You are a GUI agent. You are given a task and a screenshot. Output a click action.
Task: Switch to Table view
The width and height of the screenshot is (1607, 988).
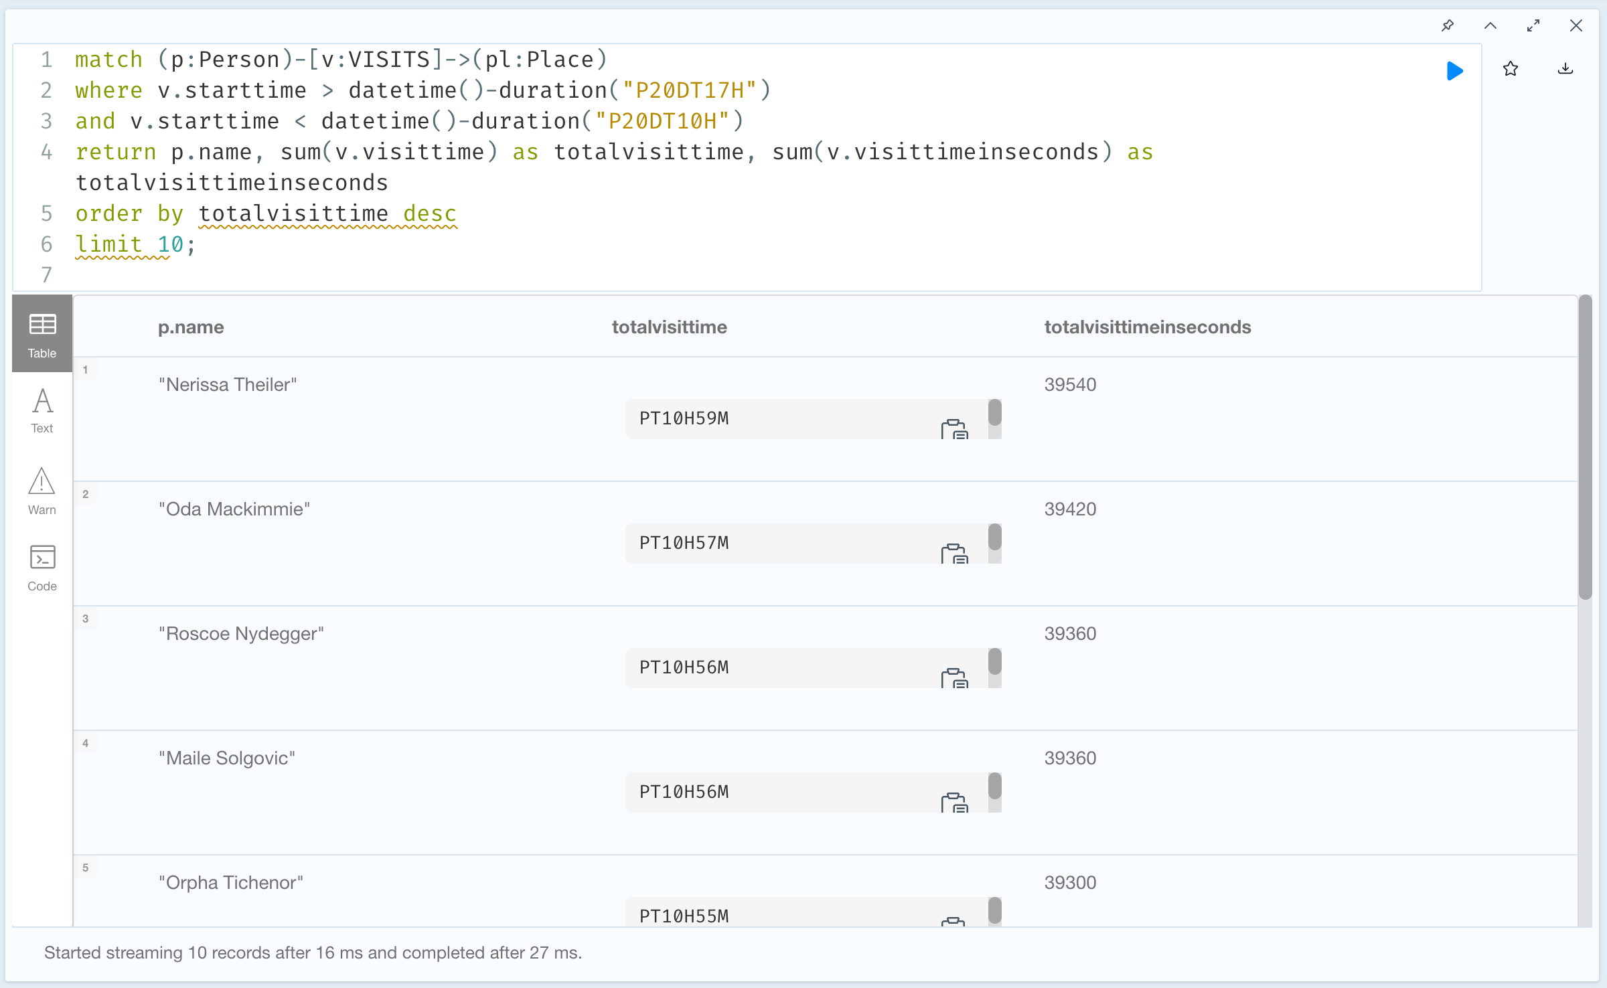[x=42, y=333]
